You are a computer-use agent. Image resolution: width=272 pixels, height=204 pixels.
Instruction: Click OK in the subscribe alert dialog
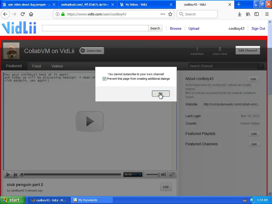161,94
